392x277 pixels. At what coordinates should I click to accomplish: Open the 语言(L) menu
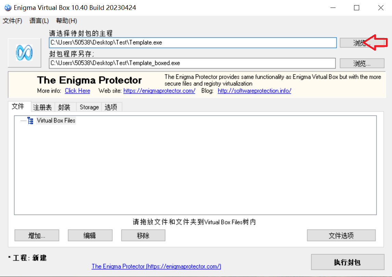tap(39, 21)
